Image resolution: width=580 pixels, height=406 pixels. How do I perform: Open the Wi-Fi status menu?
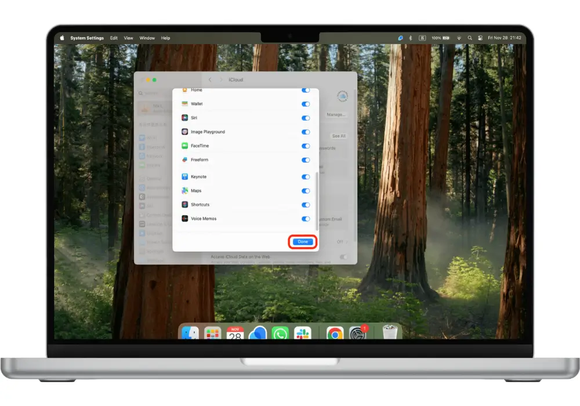[x=459, y=38]
